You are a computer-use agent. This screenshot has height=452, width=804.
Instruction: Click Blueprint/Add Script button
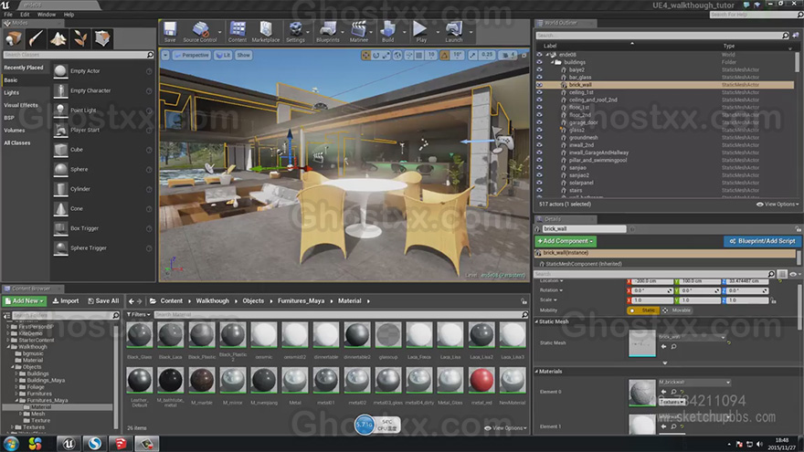pos(763,241)
